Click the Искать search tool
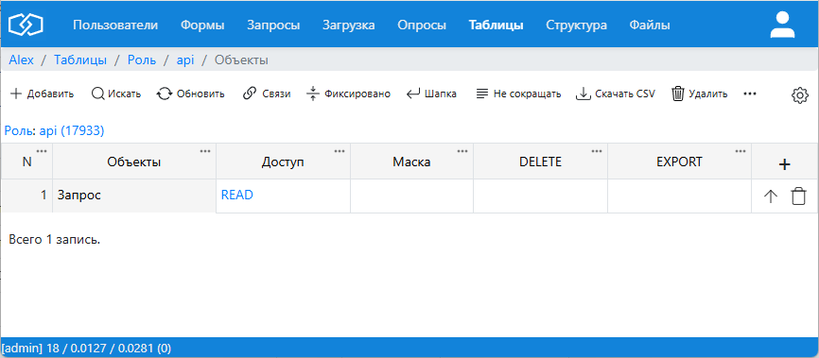Viewport: 819px width, 358px height. [116, 94]
